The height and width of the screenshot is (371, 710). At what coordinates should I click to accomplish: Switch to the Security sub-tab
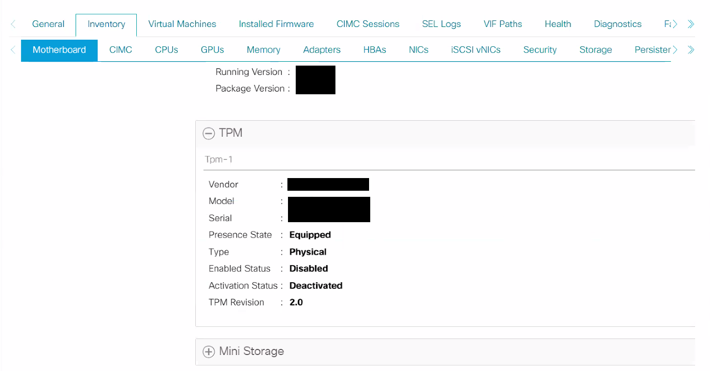pos(540,50)
